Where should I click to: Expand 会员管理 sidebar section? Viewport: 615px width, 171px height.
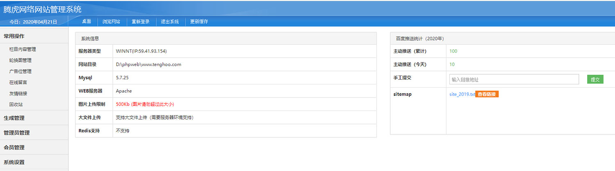coord(14,147)
